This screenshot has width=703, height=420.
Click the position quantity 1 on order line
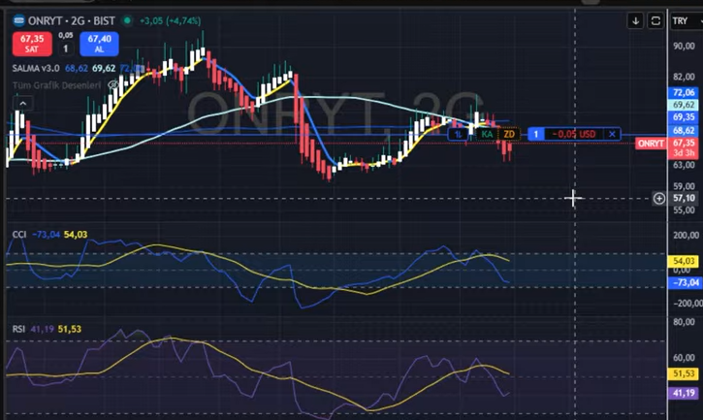point(536,134)
